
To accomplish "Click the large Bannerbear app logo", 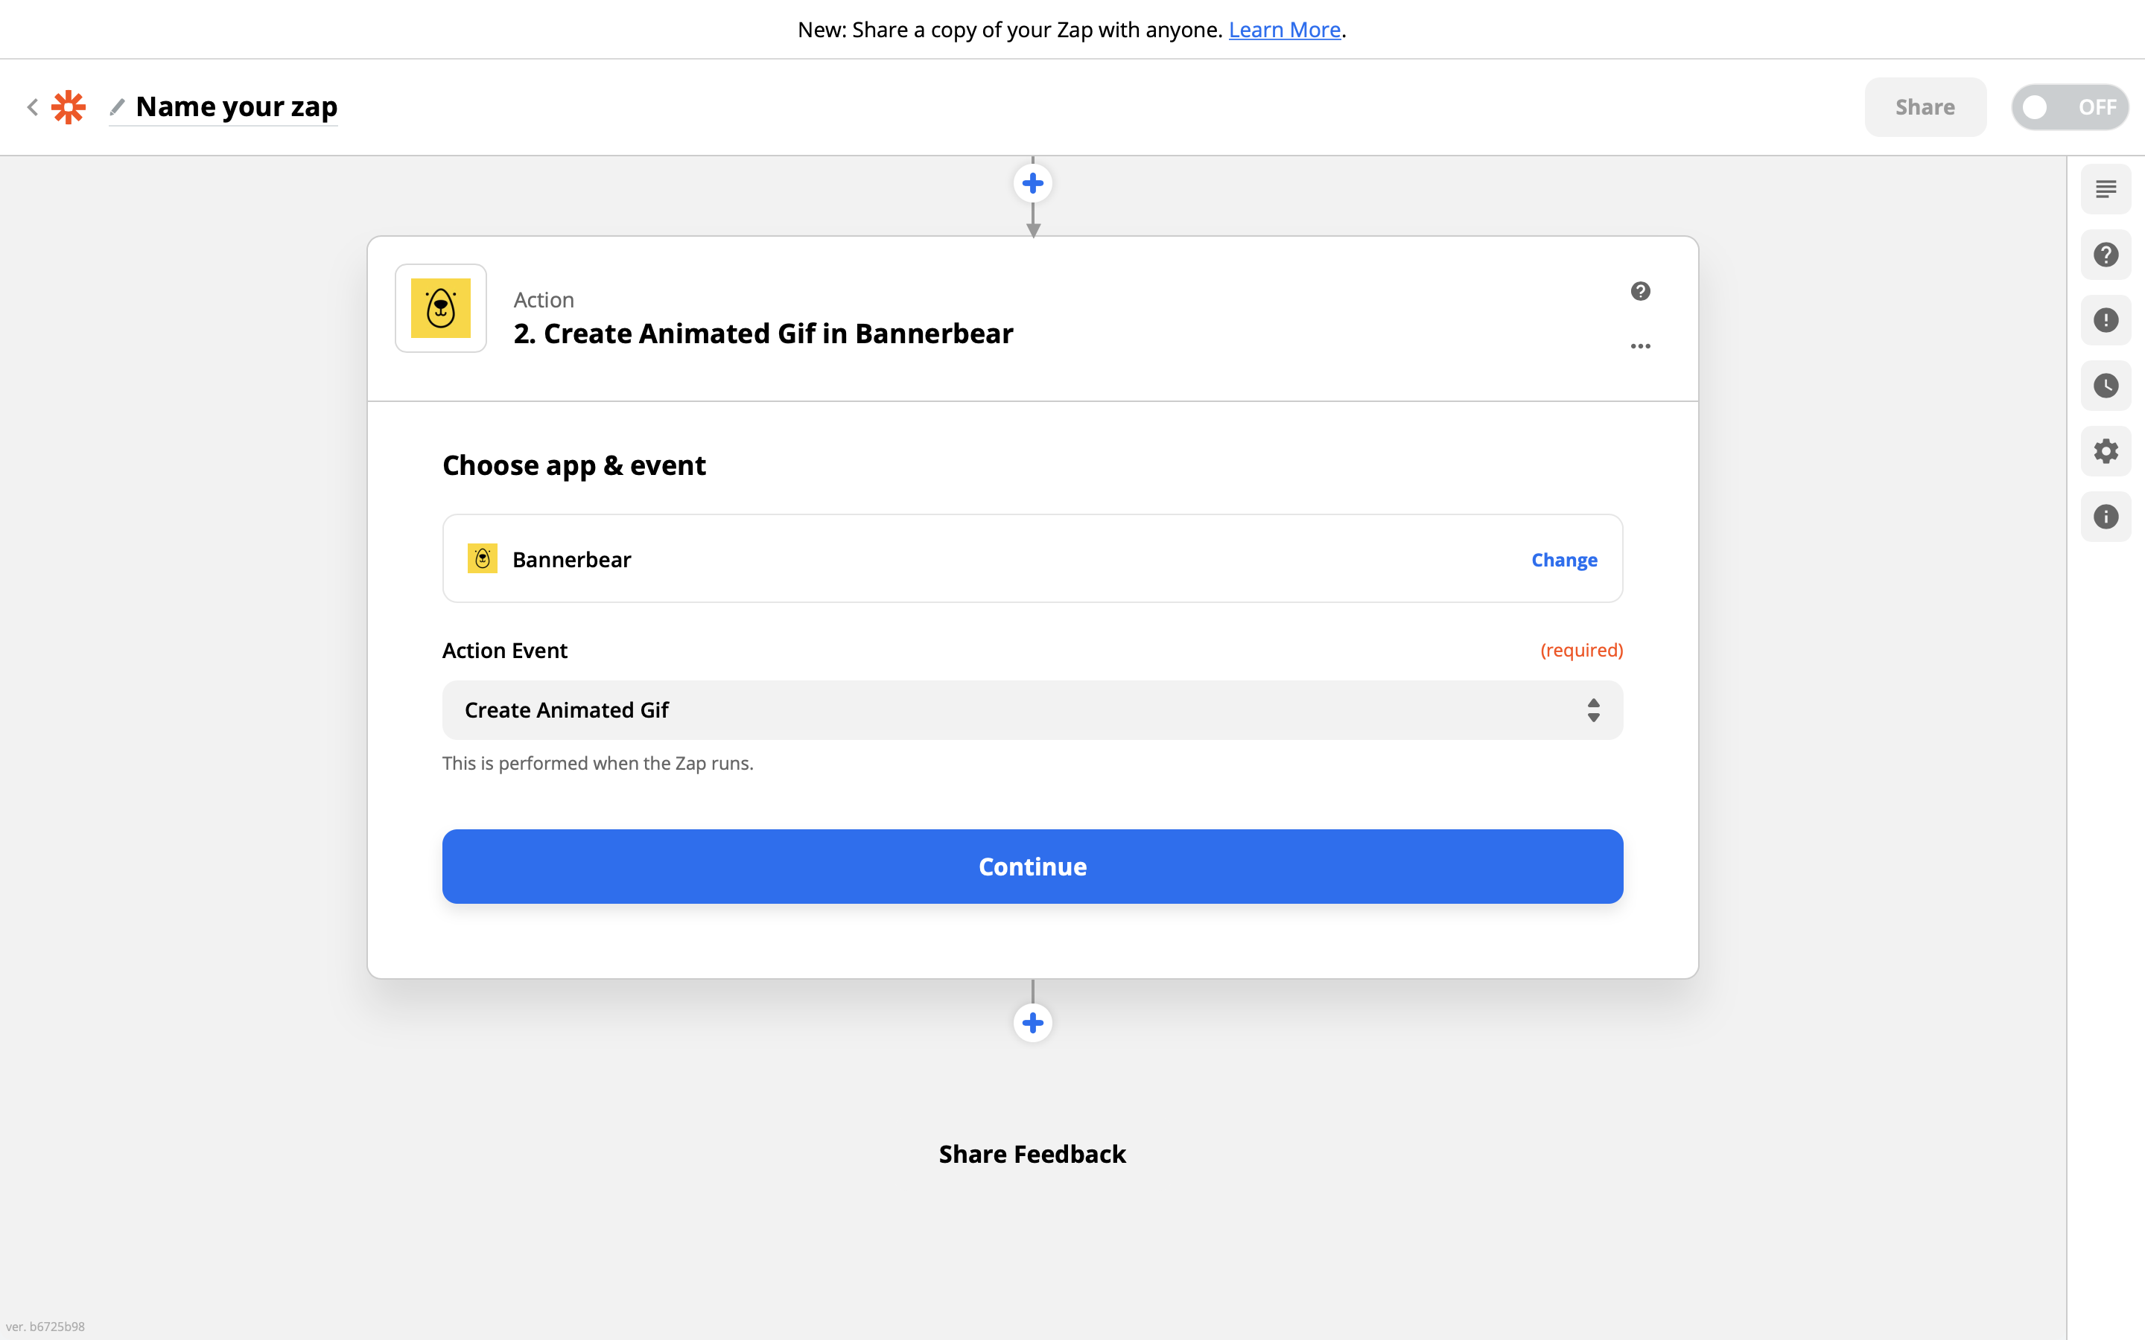I will pos(440,308).
